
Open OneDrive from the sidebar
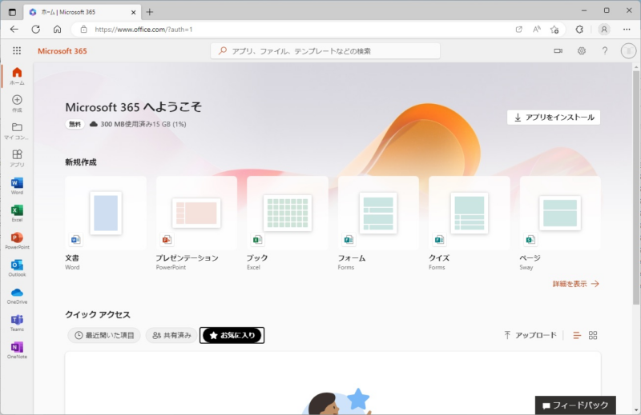[17, 295]
